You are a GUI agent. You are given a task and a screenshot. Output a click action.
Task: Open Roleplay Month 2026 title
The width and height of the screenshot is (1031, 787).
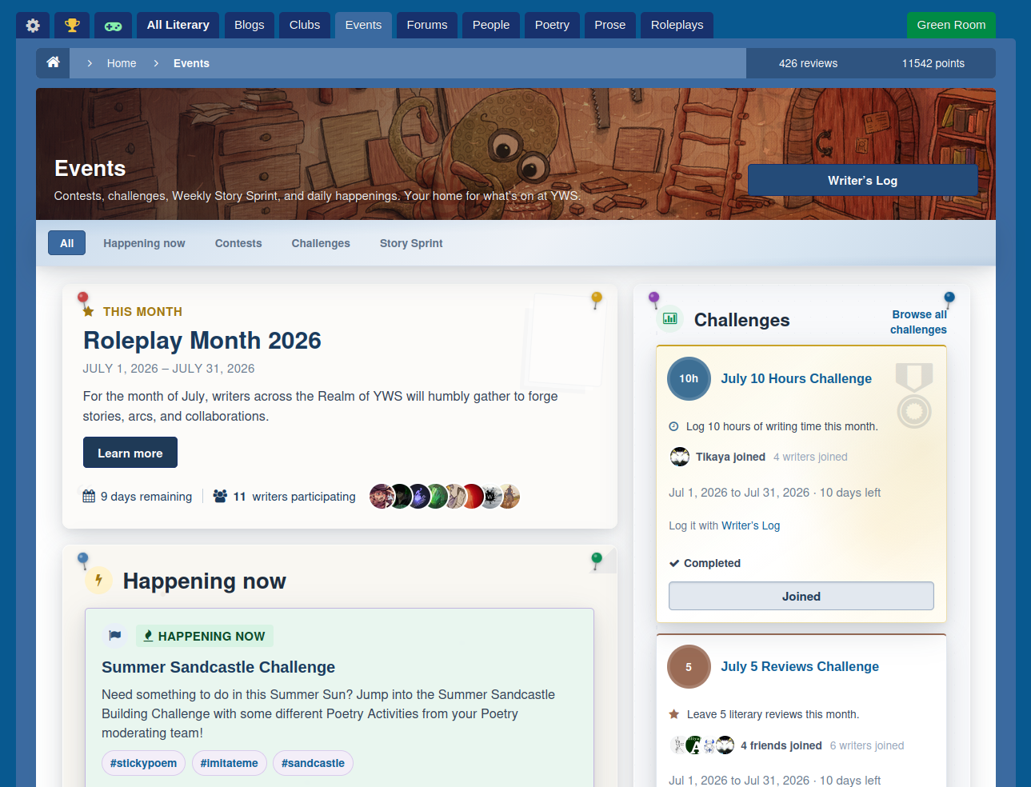coord(202,341)
